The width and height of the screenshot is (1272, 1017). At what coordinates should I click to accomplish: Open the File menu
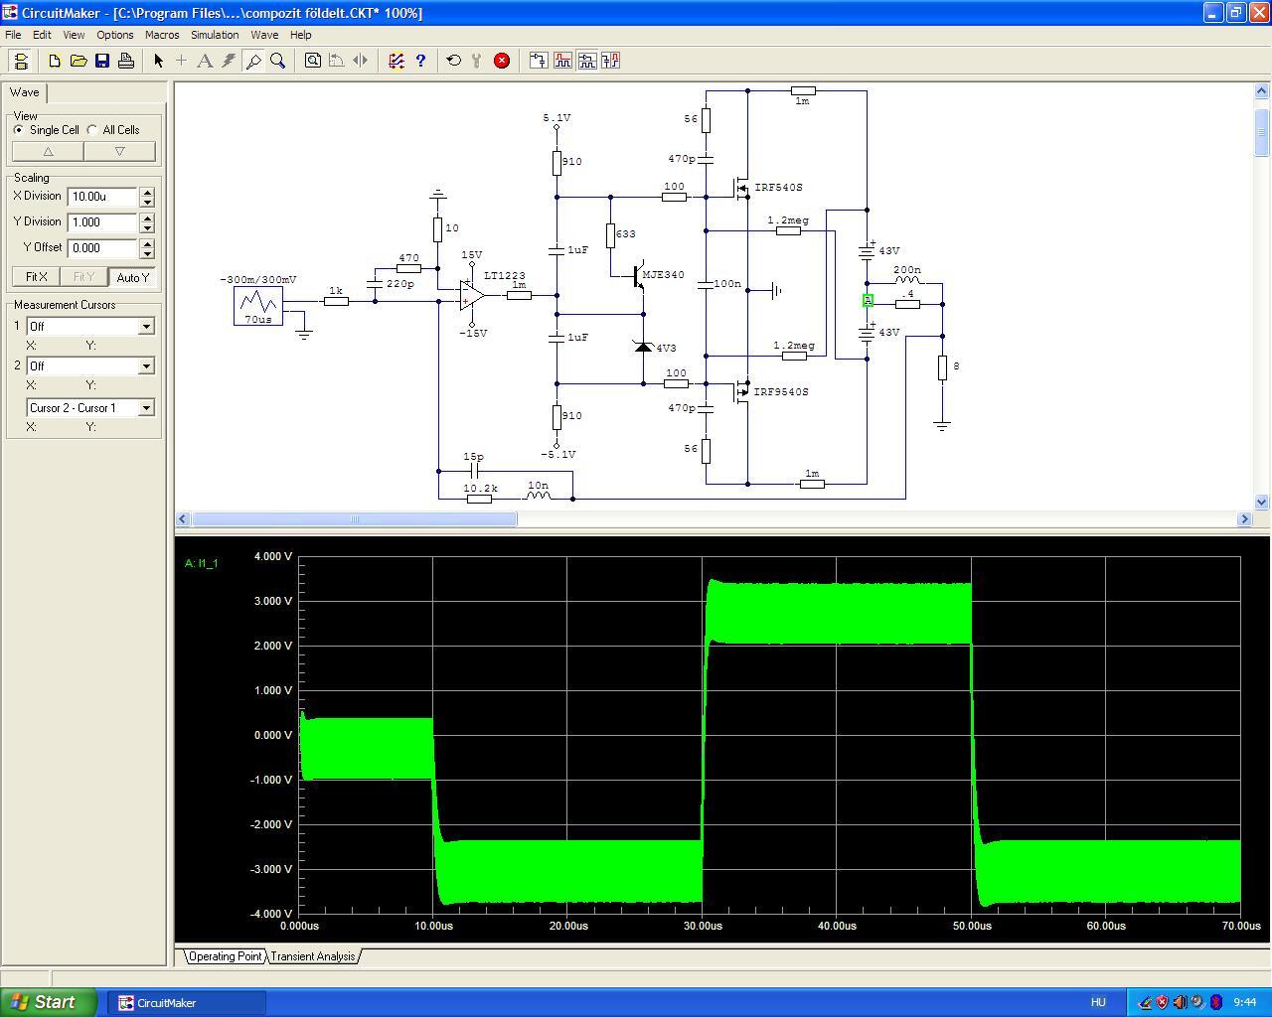[13, 35]
